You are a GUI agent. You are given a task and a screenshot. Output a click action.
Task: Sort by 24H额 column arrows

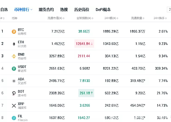click(117, 18)
